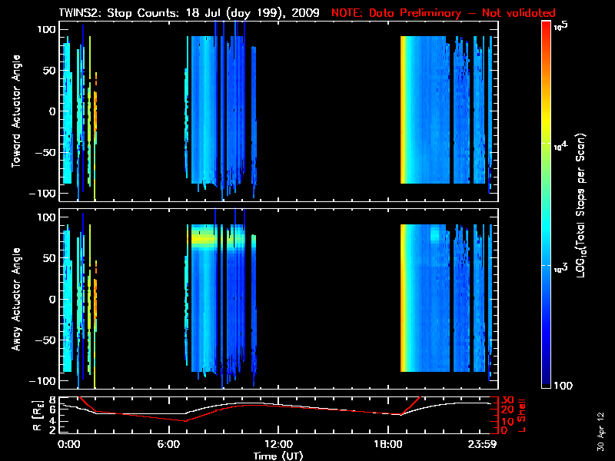Click the 'Toward Actuator Angle' axis label

[16, 111]
